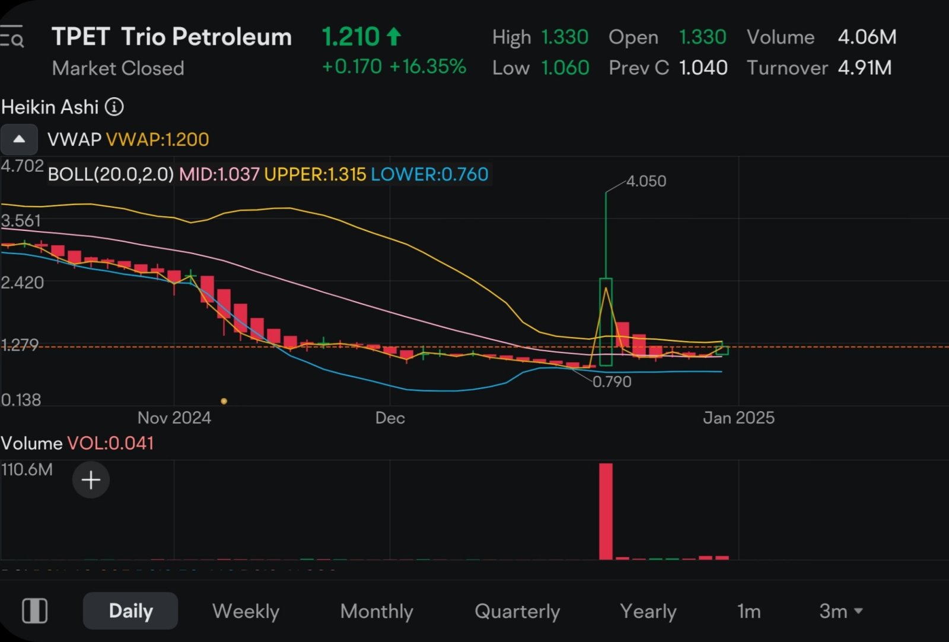Tap the current price 1.210
The width and height of the screenshot is (949, 642).
coord(351,37)
